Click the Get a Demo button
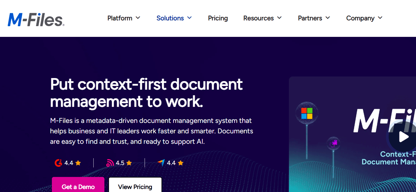Image resolution: width=416 pixels, height=192 pixels. tap(78, 185)
